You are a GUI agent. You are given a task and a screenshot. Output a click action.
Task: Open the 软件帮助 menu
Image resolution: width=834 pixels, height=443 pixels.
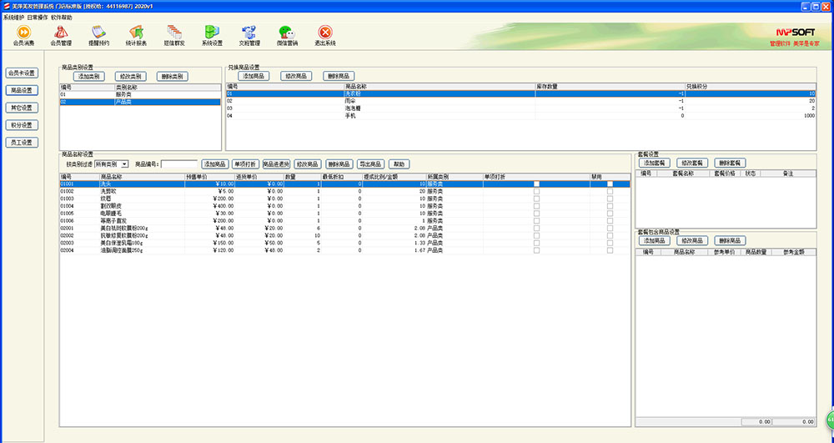click(x=61, y=17)
